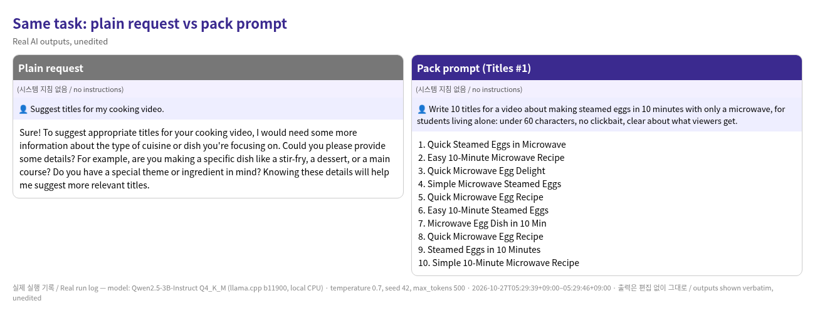Select title 1 'Quick Steamed Eggs in Microwave'

click(x=492, y=145)
